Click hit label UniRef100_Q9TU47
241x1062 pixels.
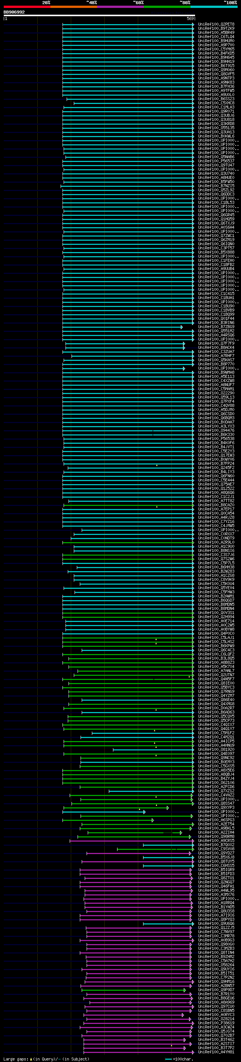coord(216,165)
